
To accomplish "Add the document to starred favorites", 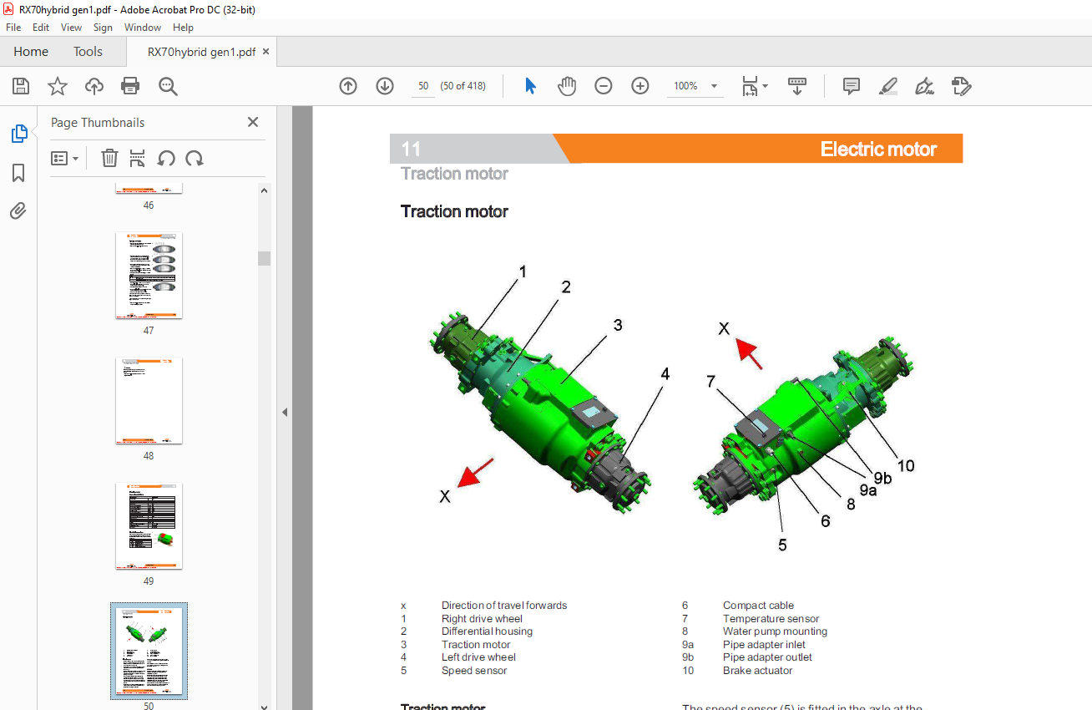I will tap(58, 86).
